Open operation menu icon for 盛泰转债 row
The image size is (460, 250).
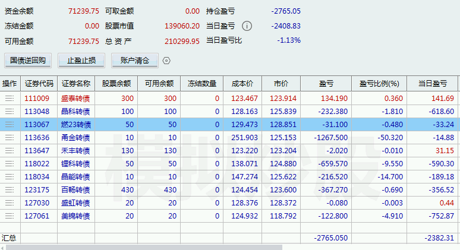click(x=10, y=99)
